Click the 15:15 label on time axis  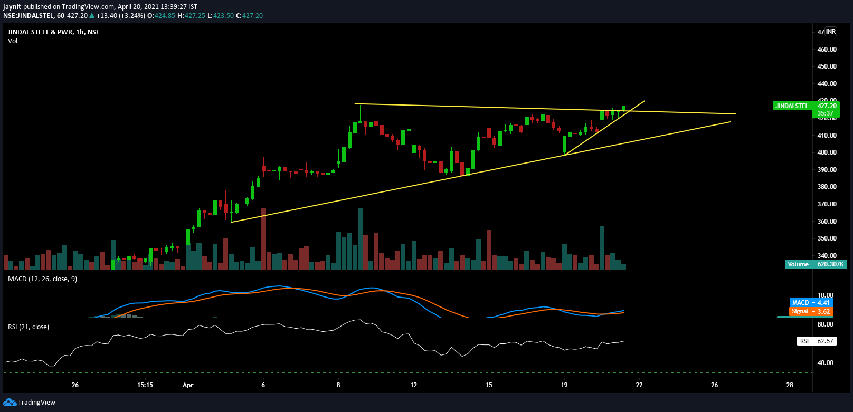tap(145, 385)
